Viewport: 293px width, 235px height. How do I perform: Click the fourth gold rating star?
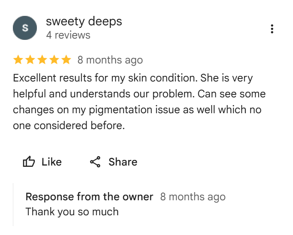[54, 60]
